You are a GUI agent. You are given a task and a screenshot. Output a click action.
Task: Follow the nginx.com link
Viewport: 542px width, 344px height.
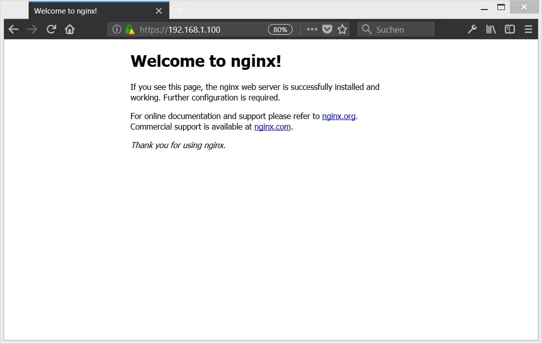[x=273, y=127]
